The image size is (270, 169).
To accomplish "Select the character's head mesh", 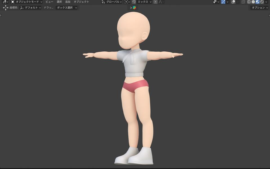I will [133, 29].
